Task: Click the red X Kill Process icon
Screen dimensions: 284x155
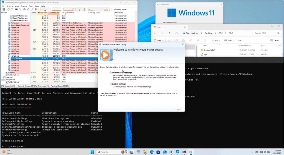Action: (x=28, y=9)
